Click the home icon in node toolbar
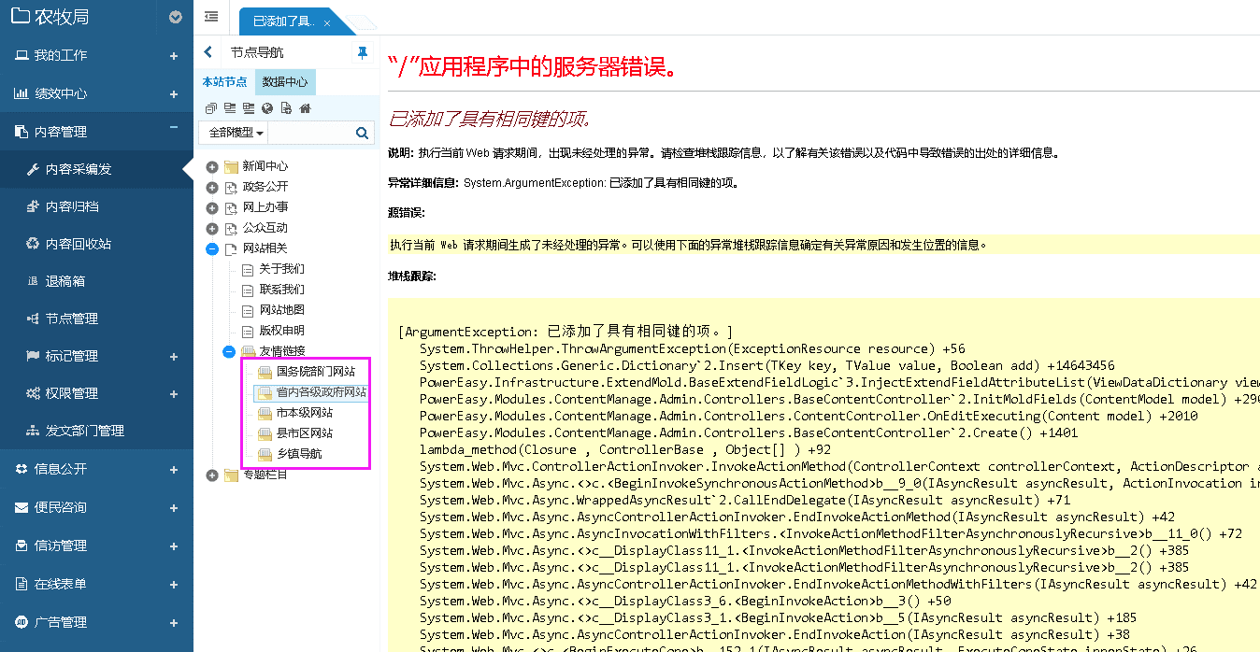Viewport: 1260px width, 652px height. tap(304, 108)
